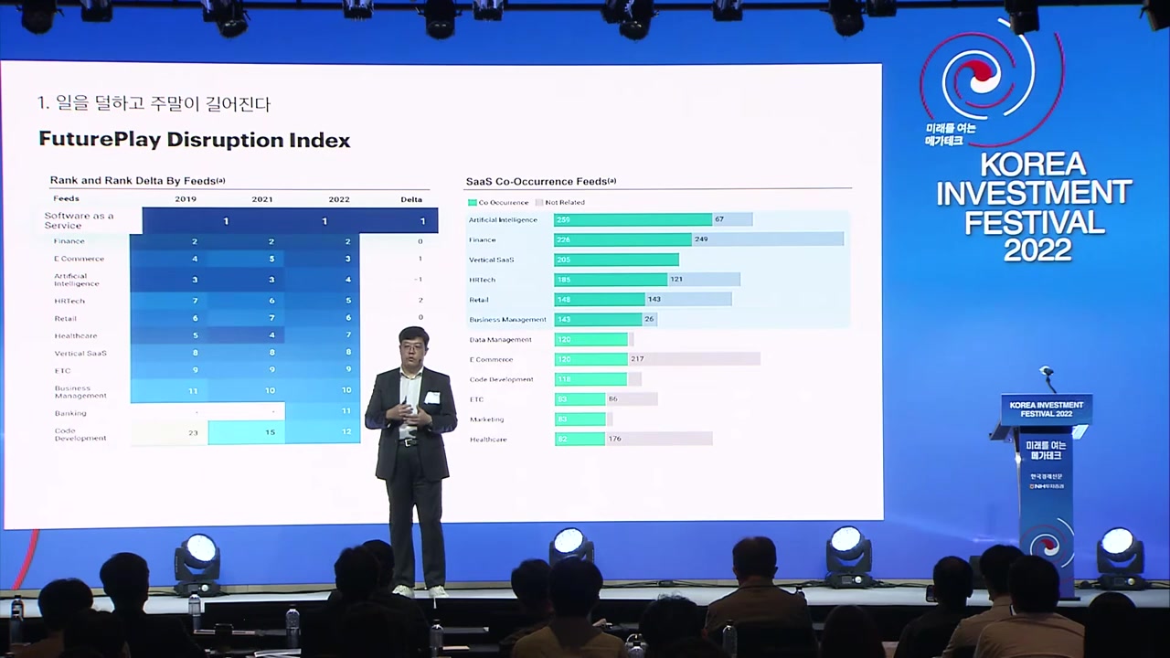Select the "FuturePlay Disruption Index" slide title
Screen dimensions: 1170x658
tap(195, 140)
